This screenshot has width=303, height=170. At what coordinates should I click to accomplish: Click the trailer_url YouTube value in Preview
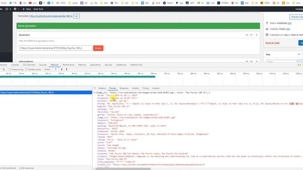pos(159,165)
